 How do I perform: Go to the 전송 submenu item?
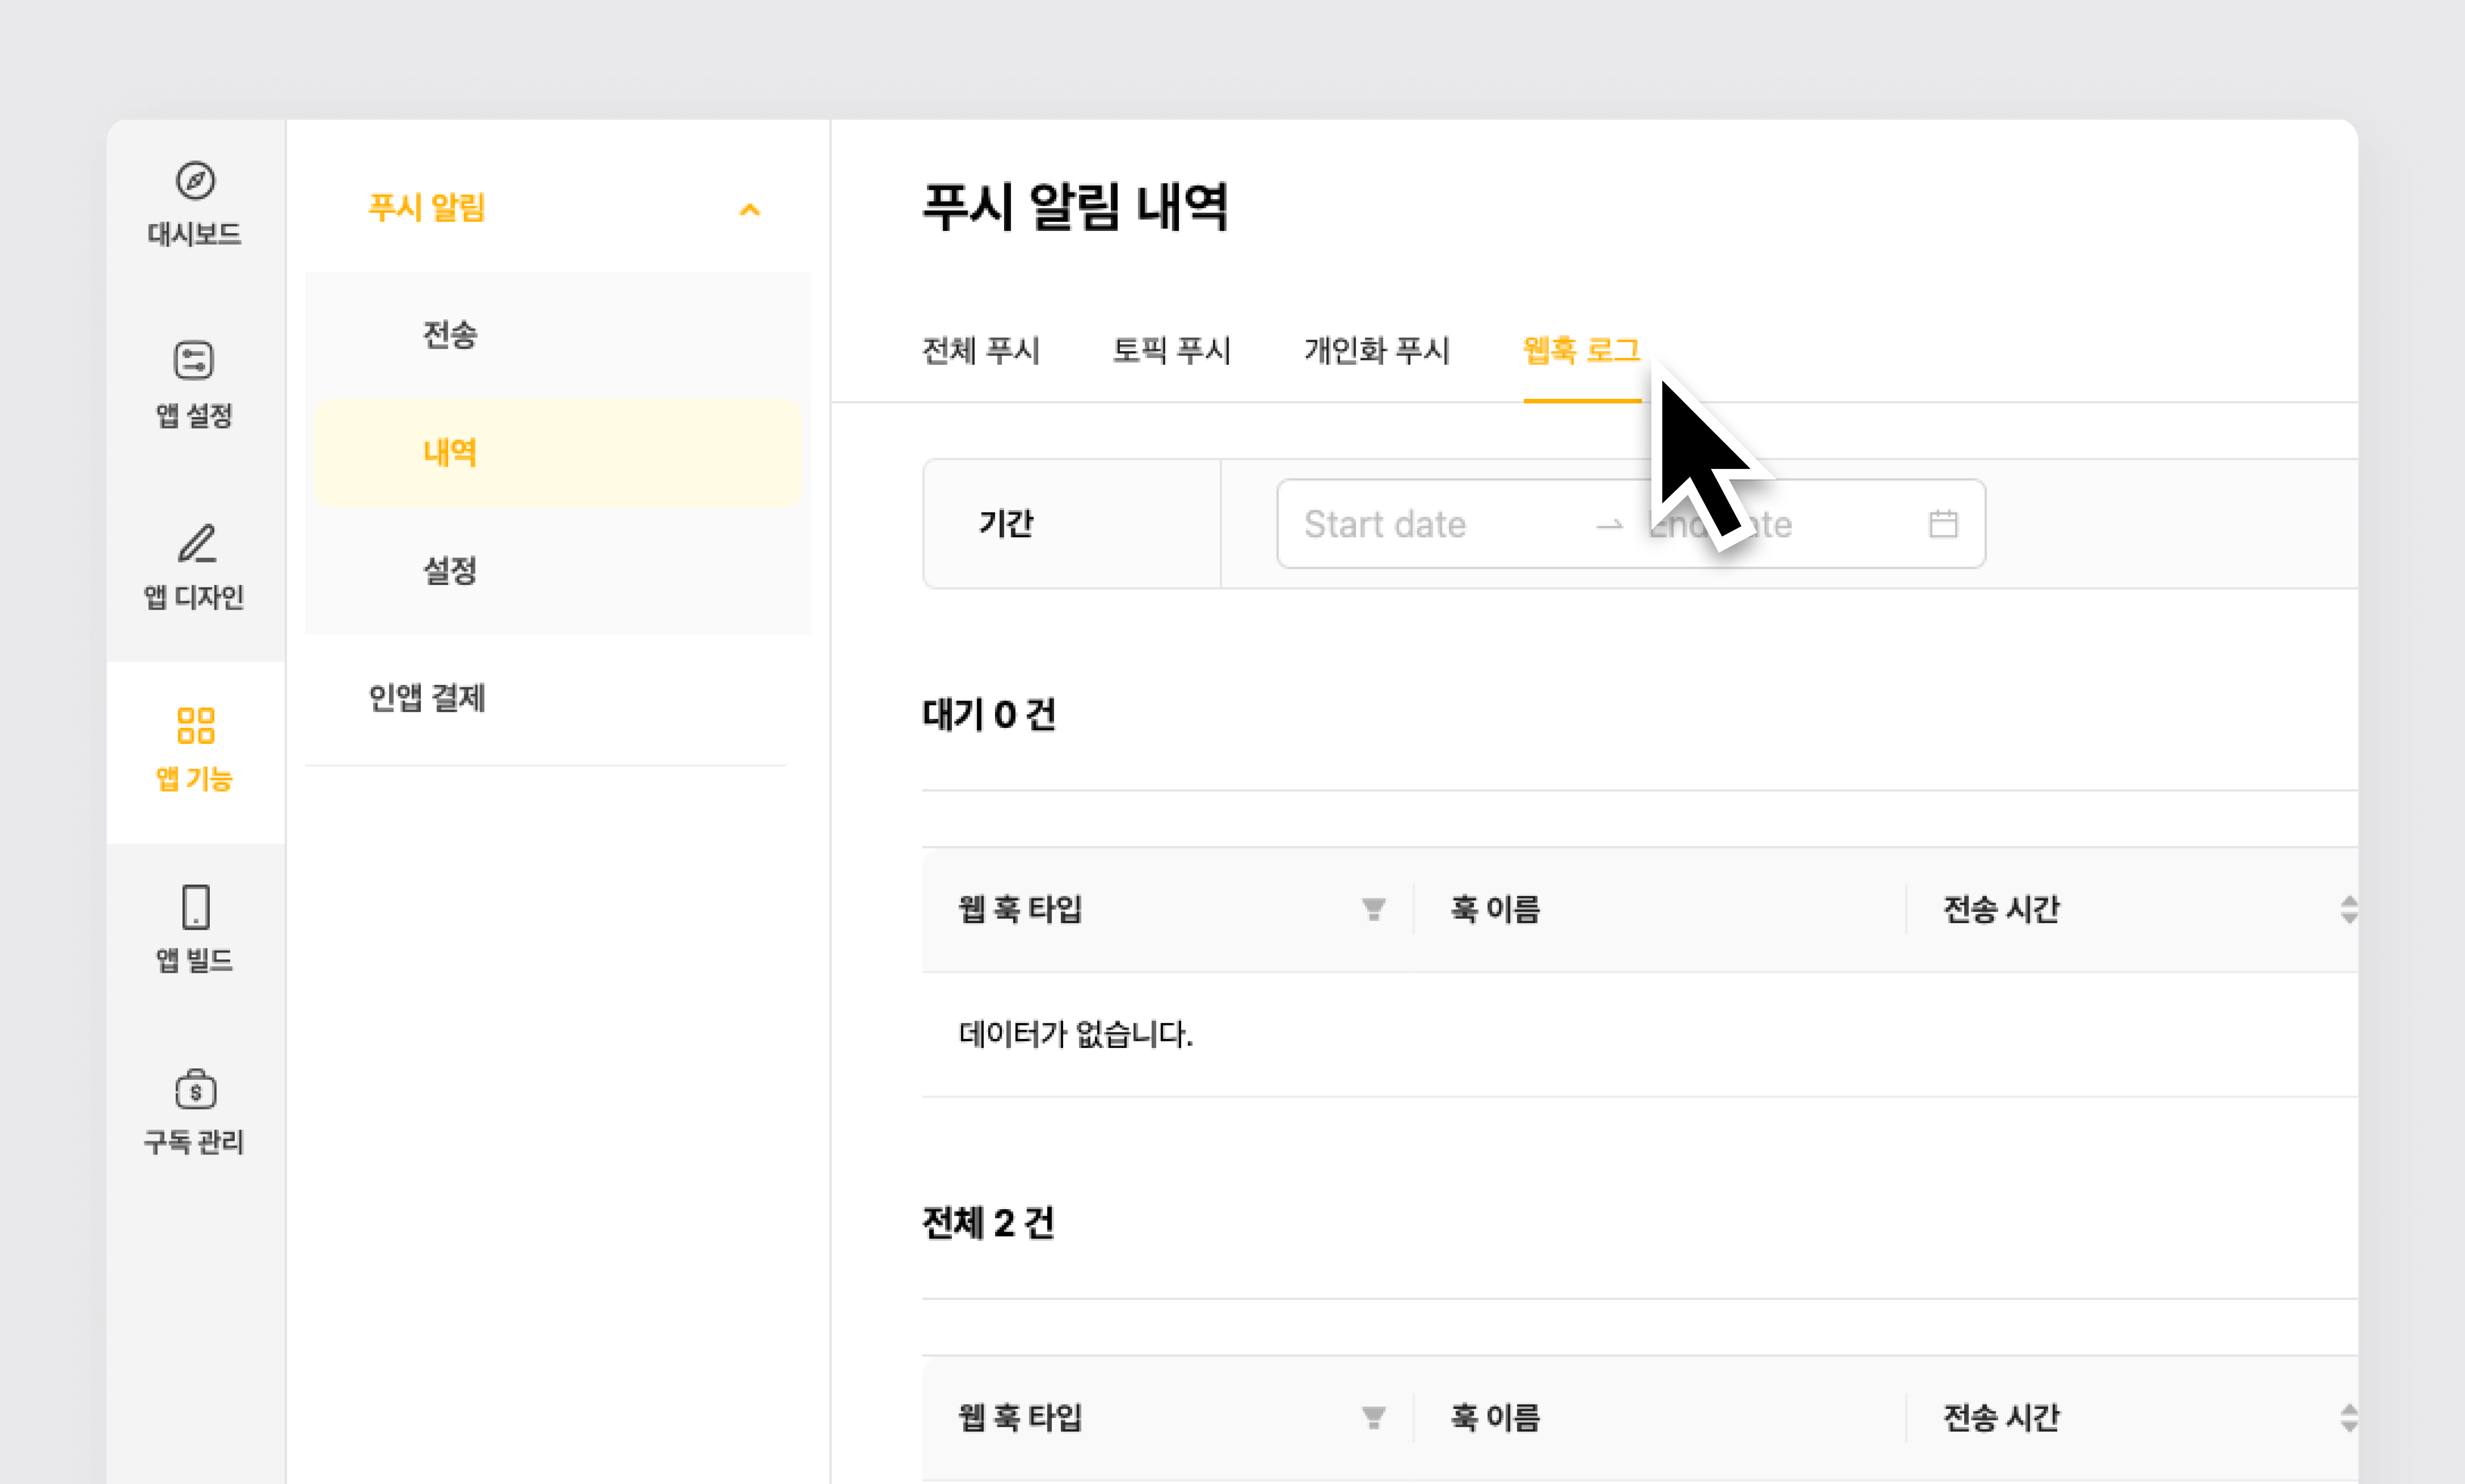pyautogui.click(x=450, y=335)
